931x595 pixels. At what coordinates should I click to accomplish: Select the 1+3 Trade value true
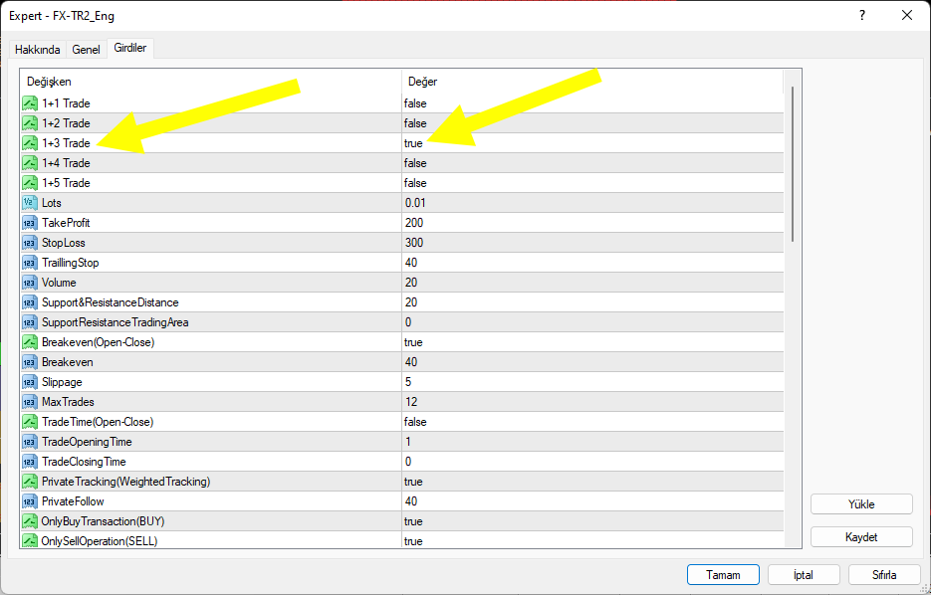[413, 143]
